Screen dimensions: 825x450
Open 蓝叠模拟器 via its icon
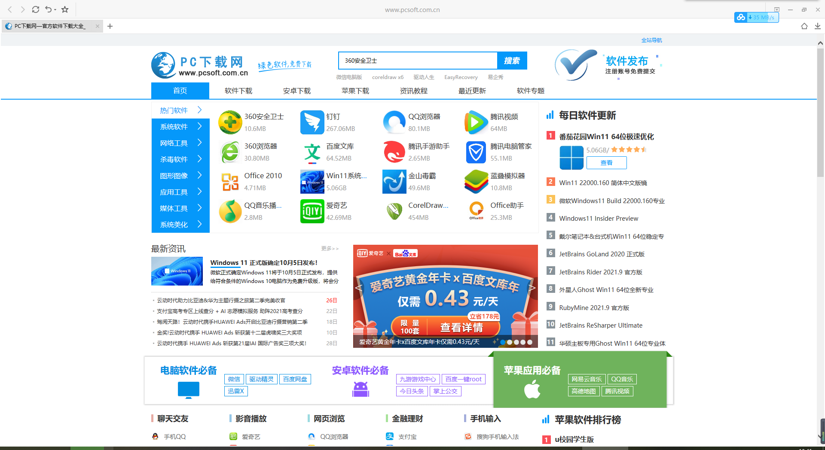pos(476,182)
